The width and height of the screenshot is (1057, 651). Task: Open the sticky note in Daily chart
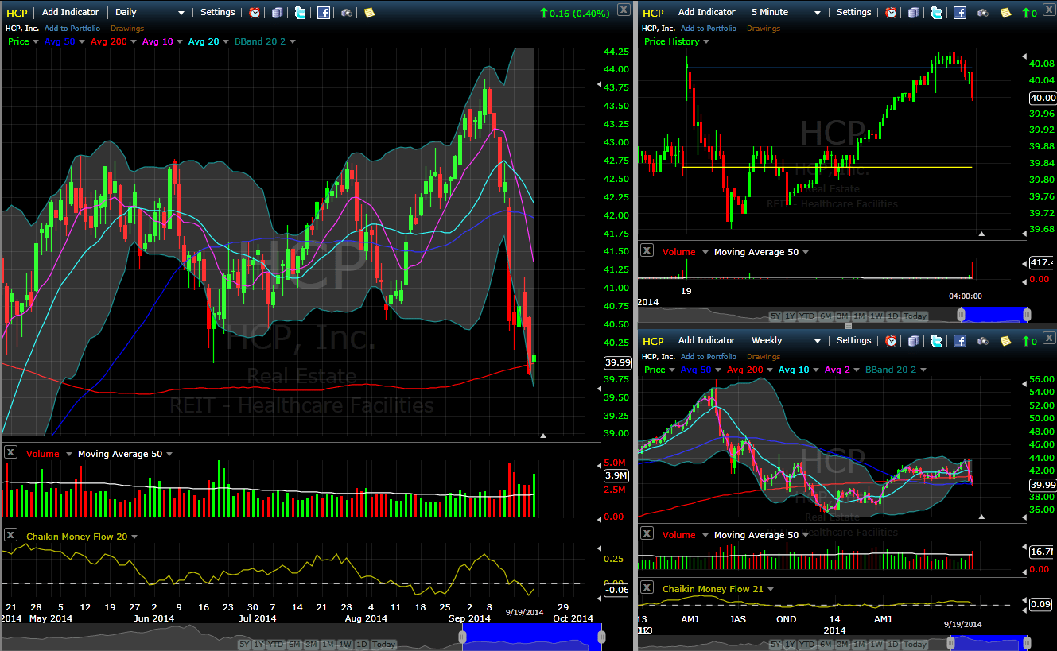click(x=369, y=13)
